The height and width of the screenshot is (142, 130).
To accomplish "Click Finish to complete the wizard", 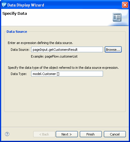I will pyautogui.click(x=91, y=134).
